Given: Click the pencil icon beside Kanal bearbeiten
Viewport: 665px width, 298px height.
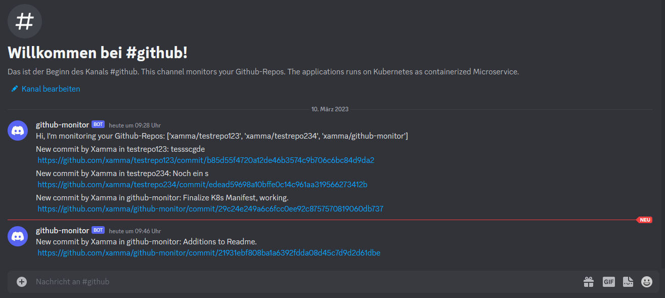Looking at the screenshot, I should 15,89.
